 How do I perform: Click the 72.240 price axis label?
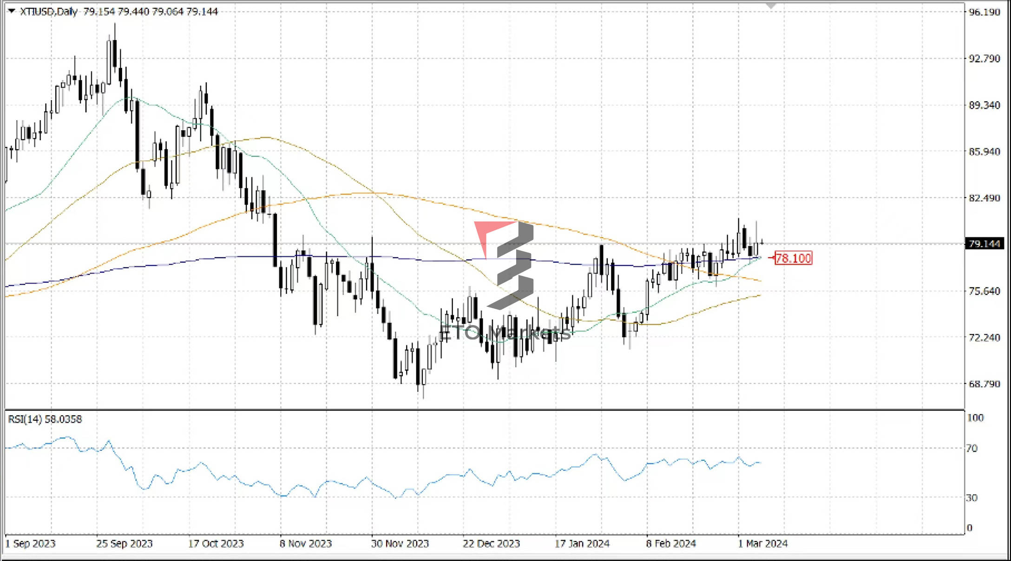point(984,337)
